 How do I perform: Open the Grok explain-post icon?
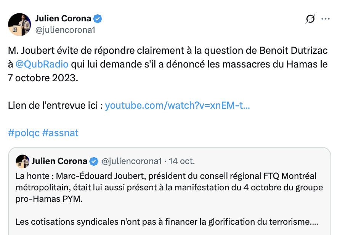pos(311,19)
